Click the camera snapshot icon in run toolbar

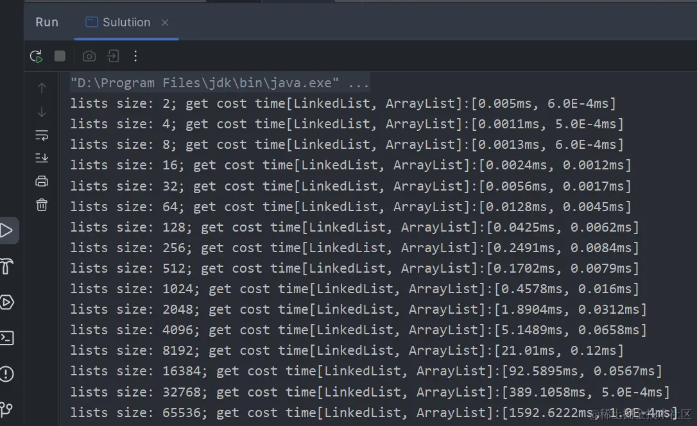pos(89,56)
